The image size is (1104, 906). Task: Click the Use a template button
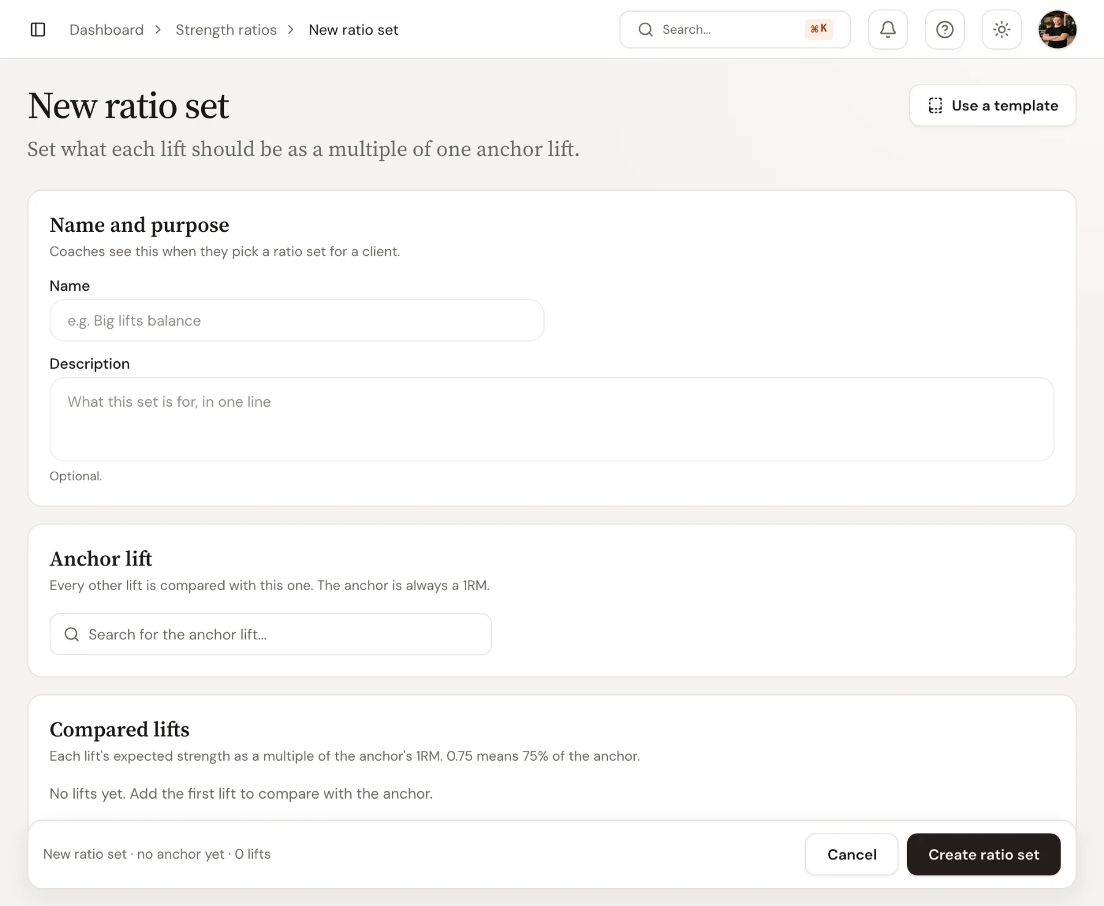[x=992, y=106]
